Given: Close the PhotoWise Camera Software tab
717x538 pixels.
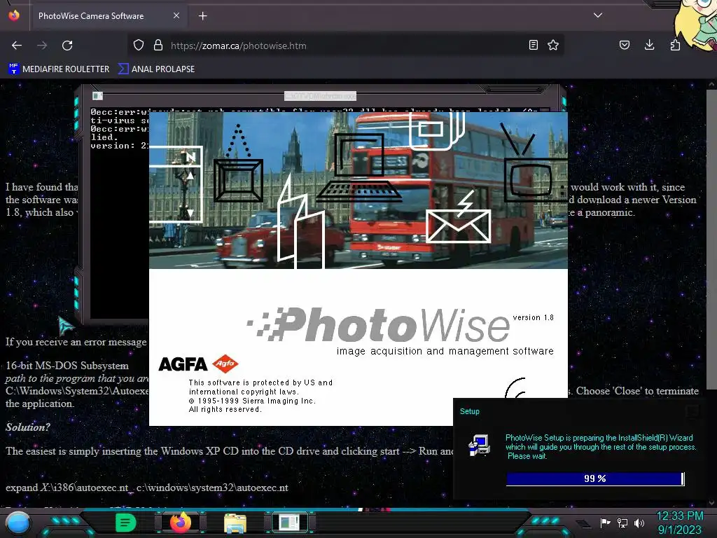Looking at the screenshot, I should (x=176, y=15).
